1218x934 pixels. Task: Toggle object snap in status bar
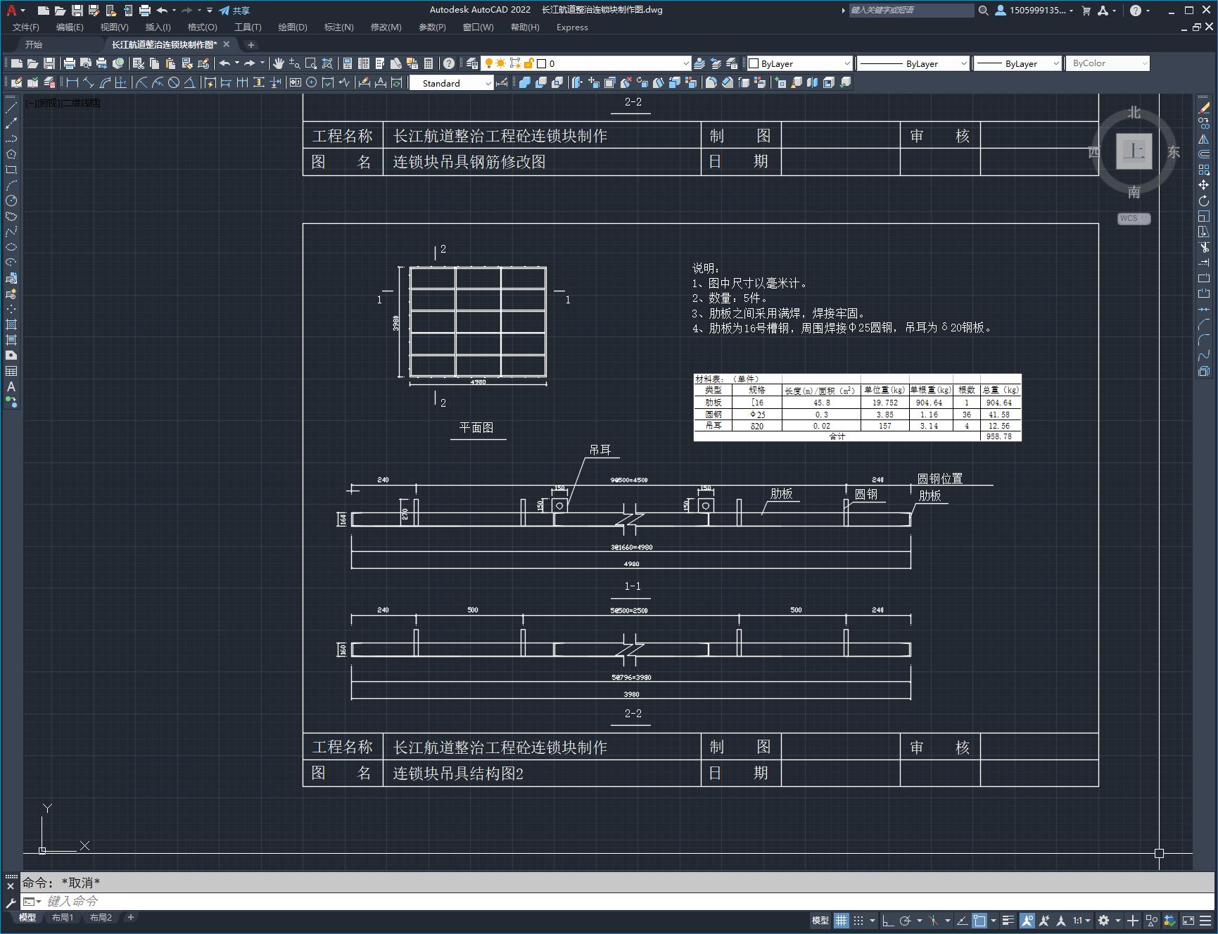[979, 920]
